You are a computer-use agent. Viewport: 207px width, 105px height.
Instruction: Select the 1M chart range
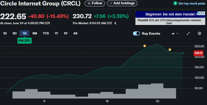pyautogui.click(x=24, y=33)
